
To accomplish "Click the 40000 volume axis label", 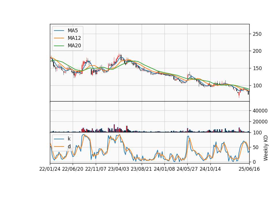I will point(260,111).
